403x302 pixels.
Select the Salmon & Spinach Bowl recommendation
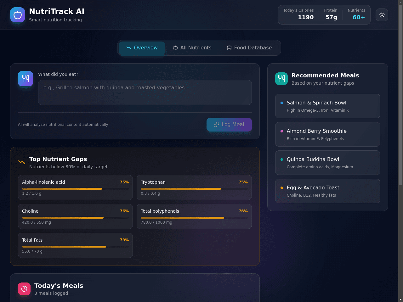click(x=328, y=106)
